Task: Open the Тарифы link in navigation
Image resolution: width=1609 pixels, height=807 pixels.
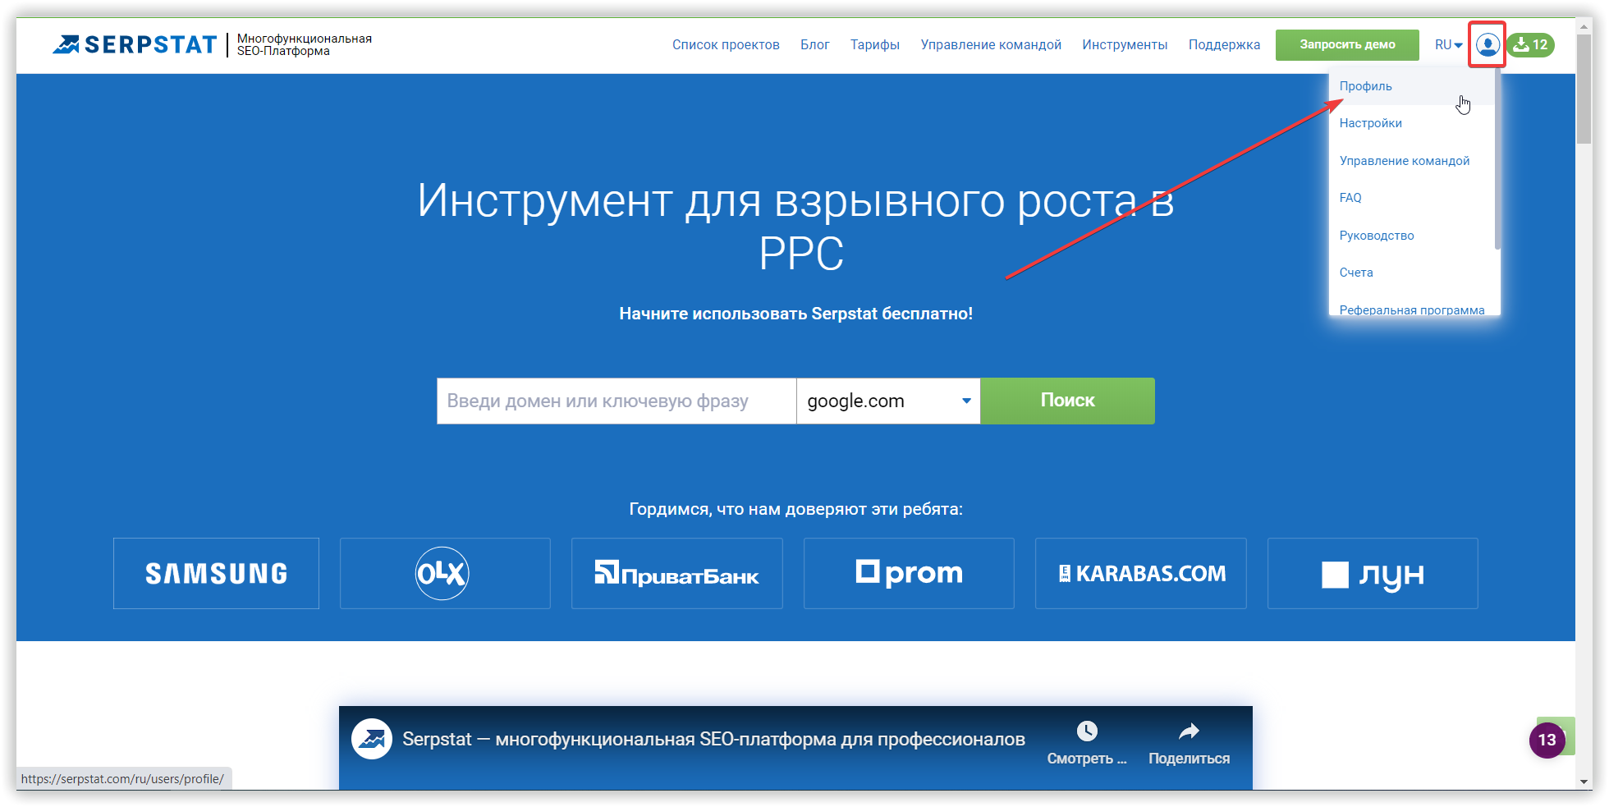Action: tap(874, 44)
